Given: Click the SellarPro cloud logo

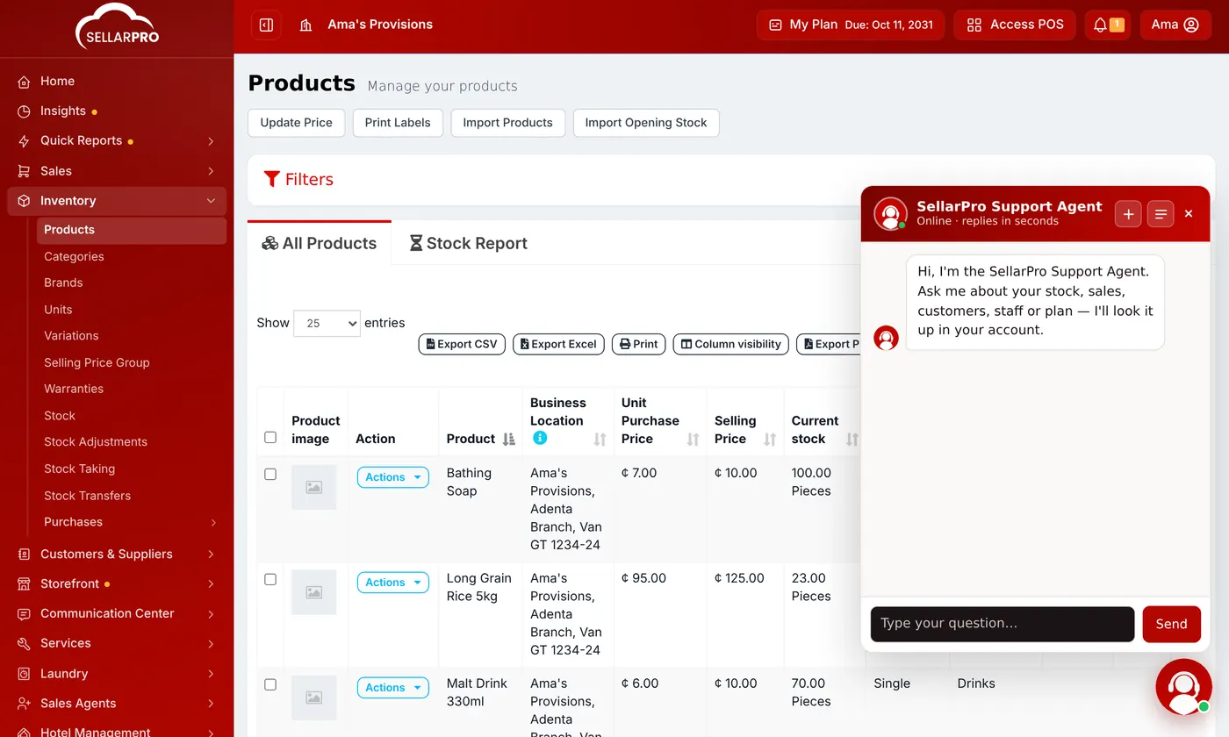Looking at the screenshot, I should (117, 25).
